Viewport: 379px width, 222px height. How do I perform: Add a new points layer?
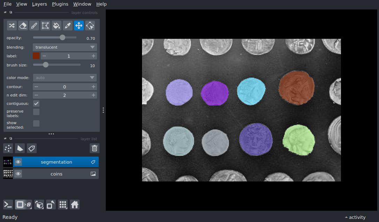pyautogui.click(x=8, y=148)
